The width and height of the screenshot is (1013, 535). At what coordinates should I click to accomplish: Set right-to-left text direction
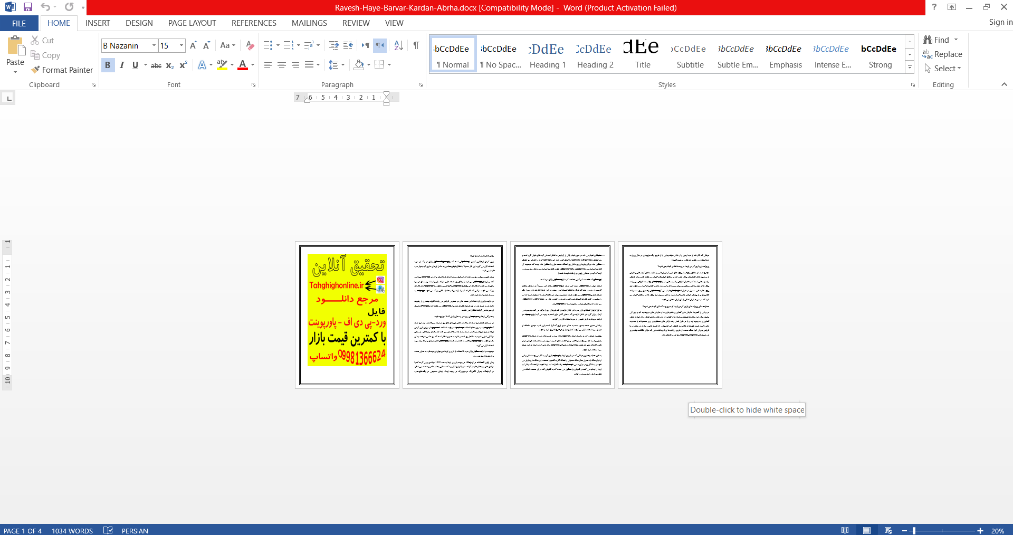pos(380,45)
